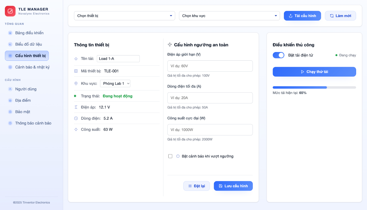Click the Mức tải hiện tại progress bar
Viewport: 367px width, 210px height.
[314, 87]
